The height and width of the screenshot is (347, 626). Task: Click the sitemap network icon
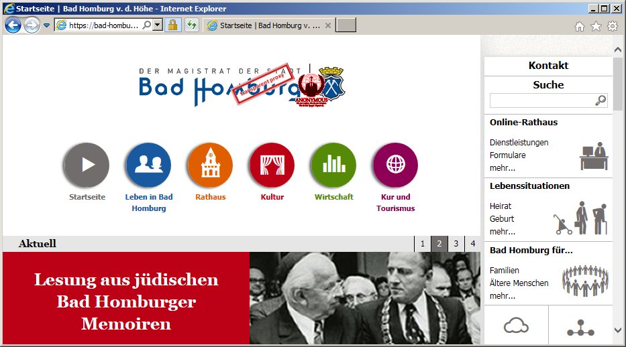[580, 328]
